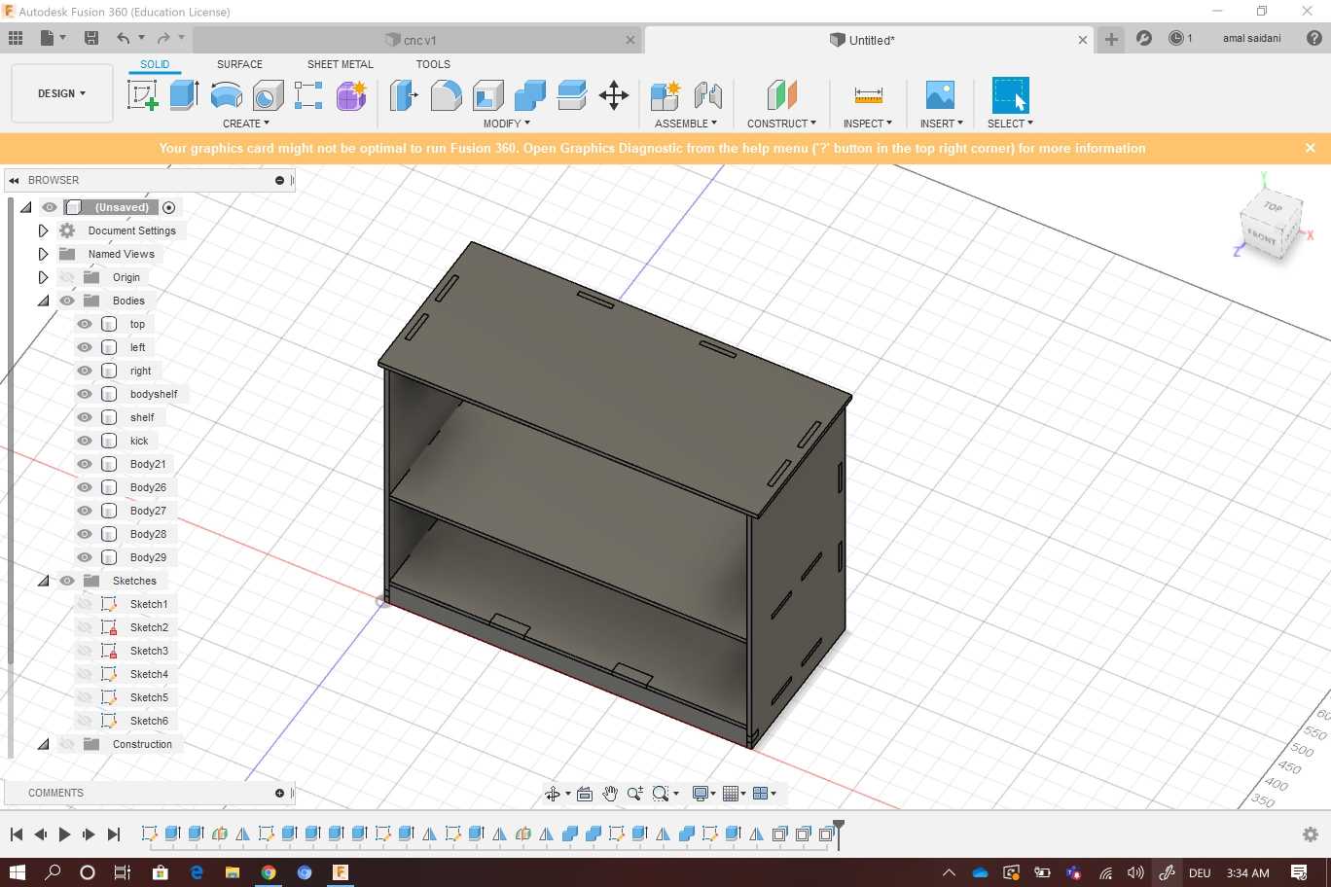
Task: Select the Insert Image tool
Action: click(x=940, y=95)
